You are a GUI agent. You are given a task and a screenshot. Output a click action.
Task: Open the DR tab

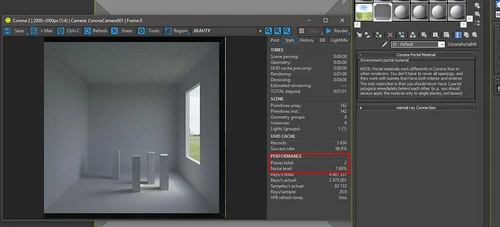[322, 40]
